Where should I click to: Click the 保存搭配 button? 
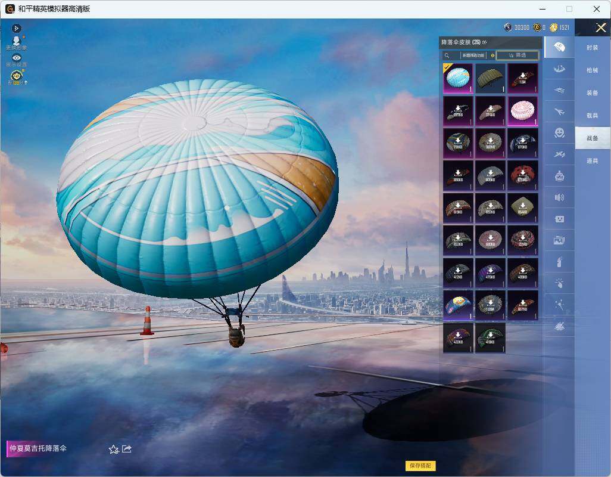click(420, 465)
